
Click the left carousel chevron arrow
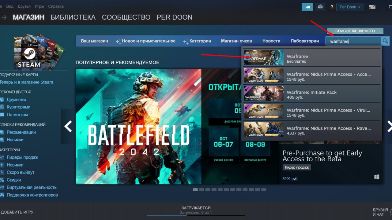(67, 126)
